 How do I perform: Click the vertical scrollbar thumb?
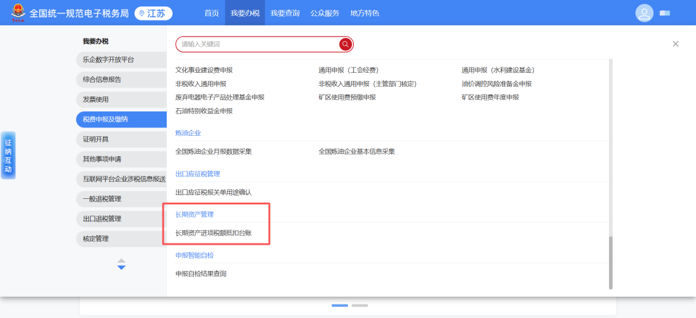(x=611, y=262)
